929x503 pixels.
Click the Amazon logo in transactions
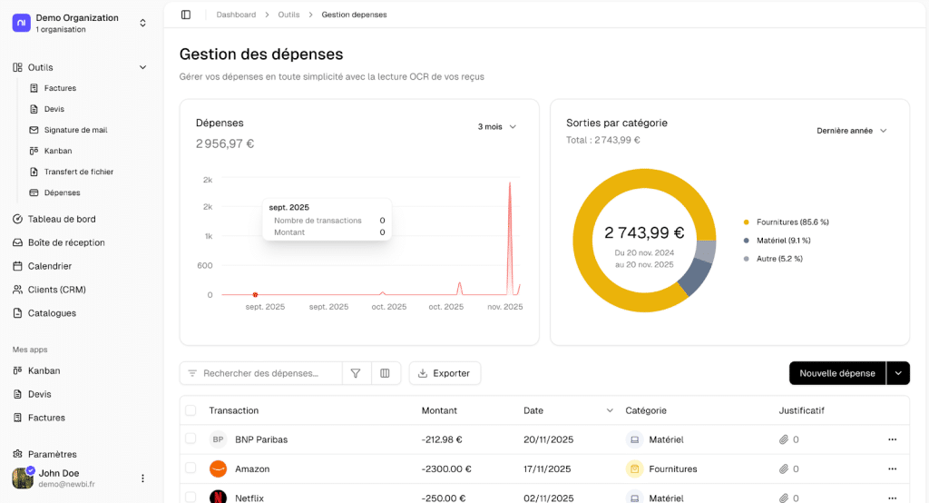[x=218, y=468]
